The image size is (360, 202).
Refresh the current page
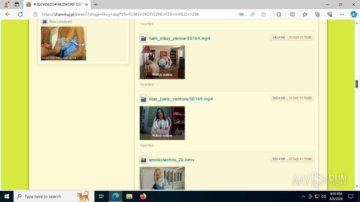(x=20, y=14)
